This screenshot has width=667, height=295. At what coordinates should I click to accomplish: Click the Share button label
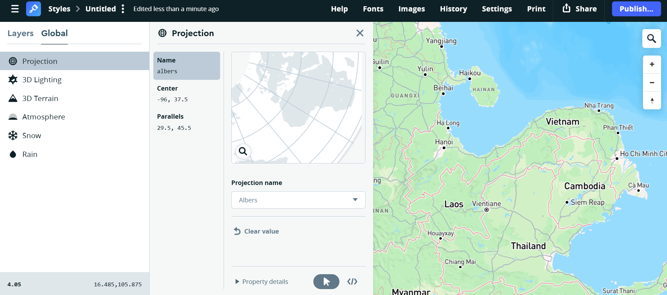click(586, 9)
